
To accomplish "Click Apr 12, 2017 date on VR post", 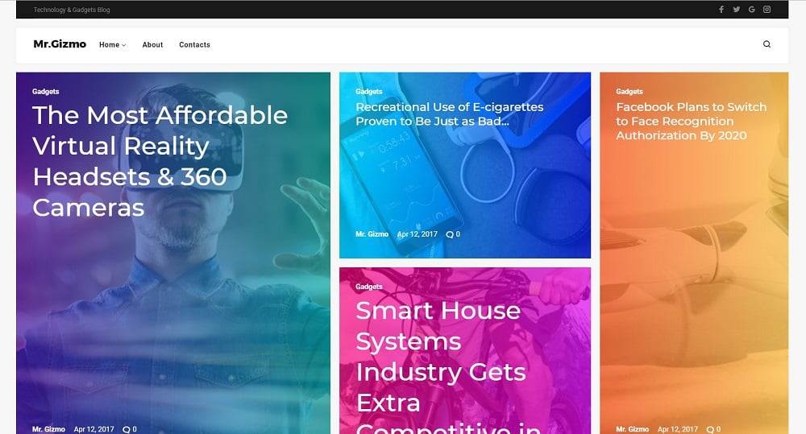I will point(93,429).
